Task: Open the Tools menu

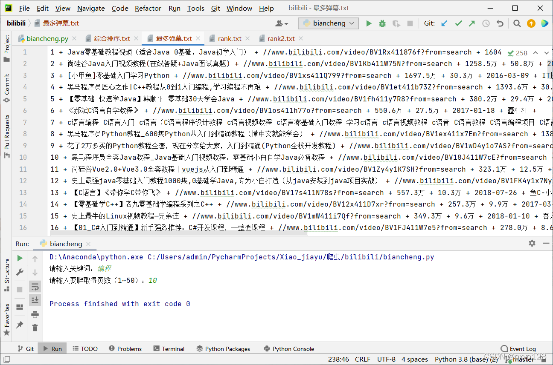Action: (195, 8)
